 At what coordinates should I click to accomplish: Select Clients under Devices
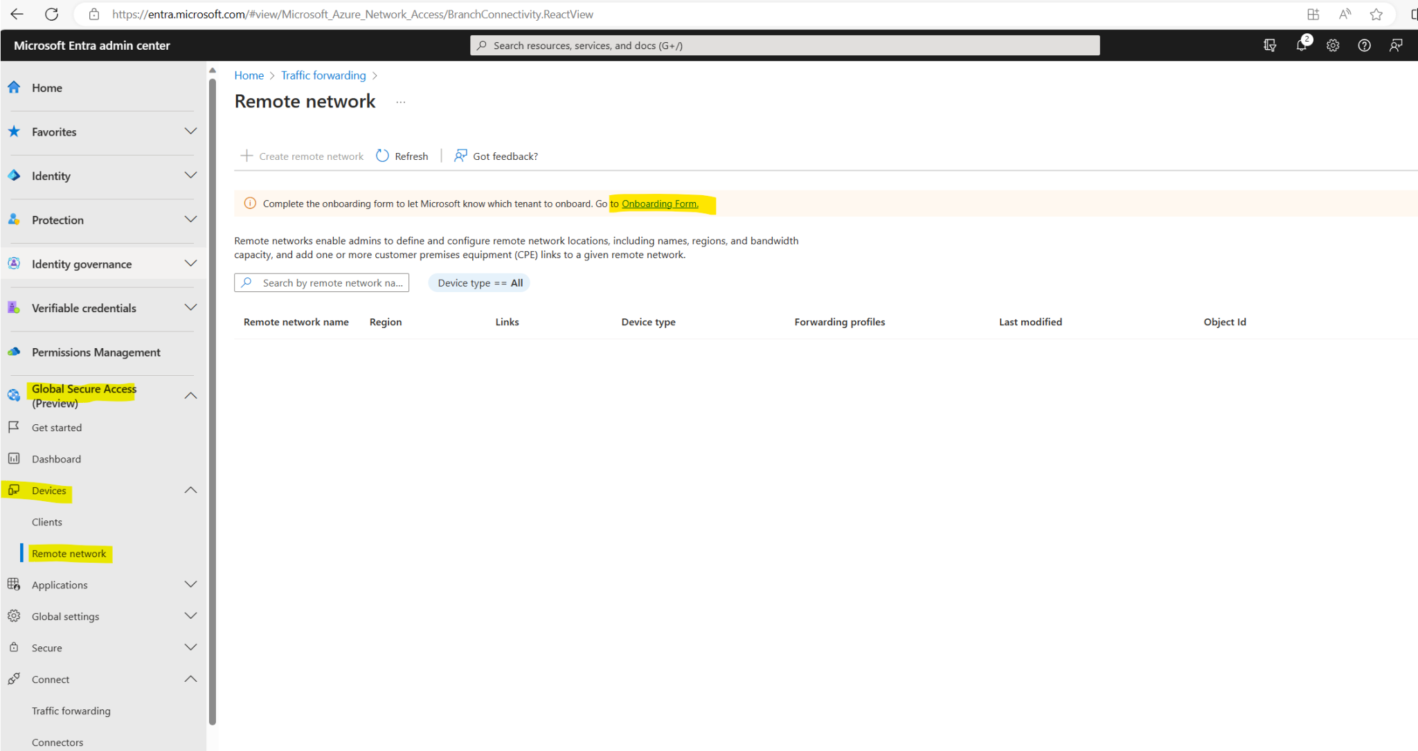pyautogui.click(x=47, y=521)
